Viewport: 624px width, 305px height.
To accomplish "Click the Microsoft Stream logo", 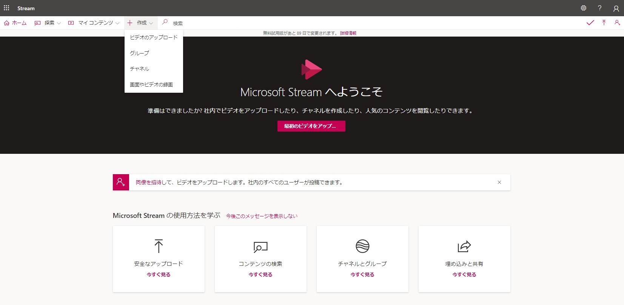I will pos(311,69).
